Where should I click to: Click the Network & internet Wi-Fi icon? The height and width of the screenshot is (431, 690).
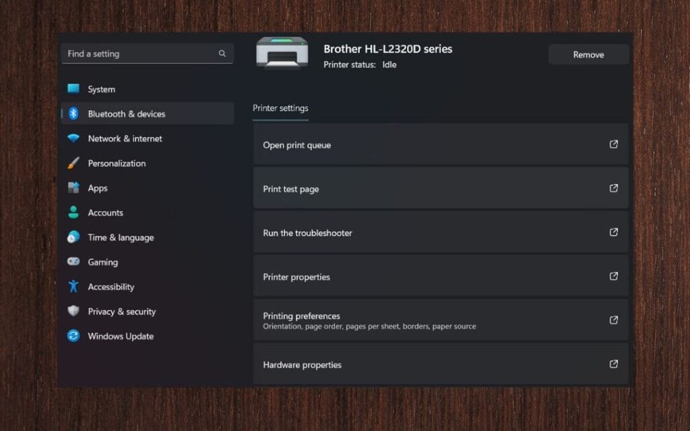73,139
